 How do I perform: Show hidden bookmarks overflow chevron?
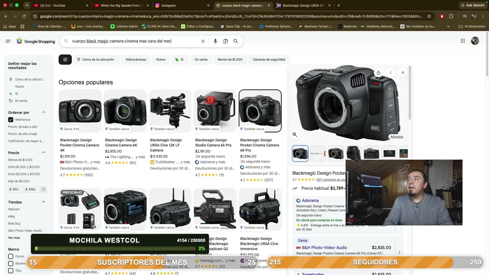(x=449, y=26)
